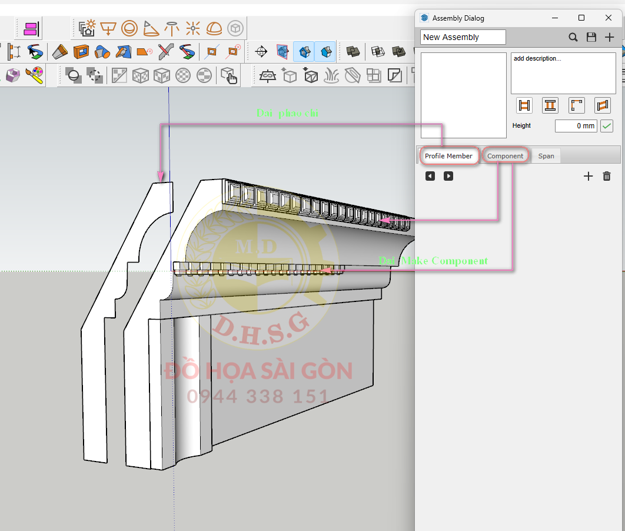The image size is (625, 531).
Task: Click the Height value field
Action: (x=576, y=125)
